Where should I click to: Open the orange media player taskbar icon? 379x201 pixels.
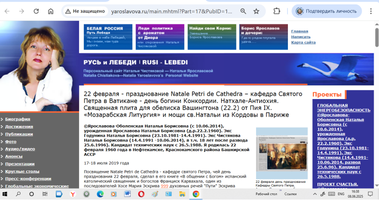pos(113,194)
